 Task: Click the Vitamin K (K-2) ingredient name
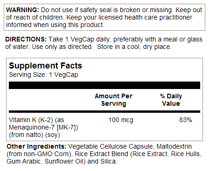coord(31,120)
